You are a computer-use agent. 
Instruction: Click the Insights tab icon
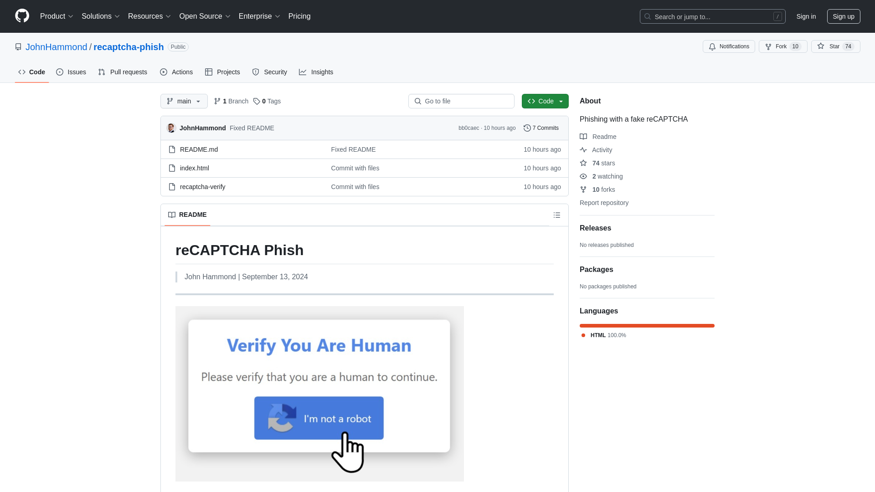click(303, 72)
